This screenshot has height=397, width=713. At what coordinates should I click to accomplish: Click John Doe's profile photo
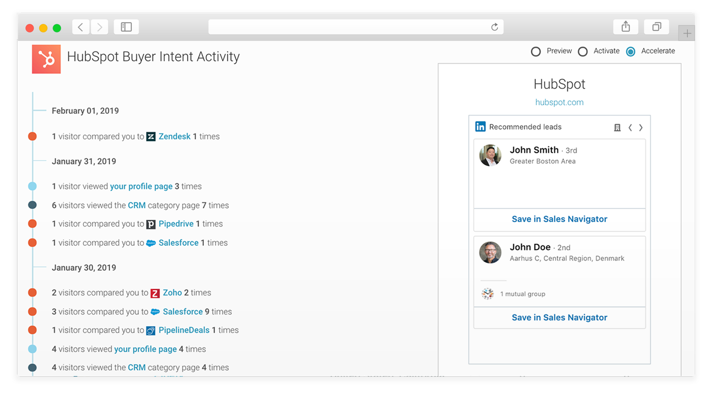pyautogui.click(x=490, y=252)
